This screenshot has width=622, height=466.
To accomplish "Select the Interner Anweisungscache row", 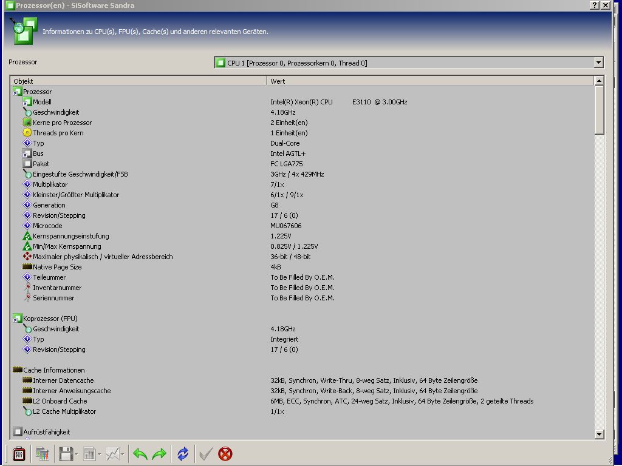I will (302, 391).
